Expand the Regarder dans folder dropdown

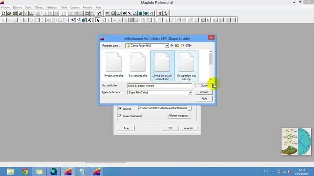click(167, 45)
